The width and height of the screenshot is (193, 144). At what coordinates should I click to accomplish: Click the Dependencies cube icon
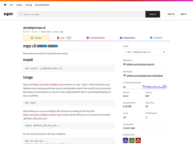88,38
